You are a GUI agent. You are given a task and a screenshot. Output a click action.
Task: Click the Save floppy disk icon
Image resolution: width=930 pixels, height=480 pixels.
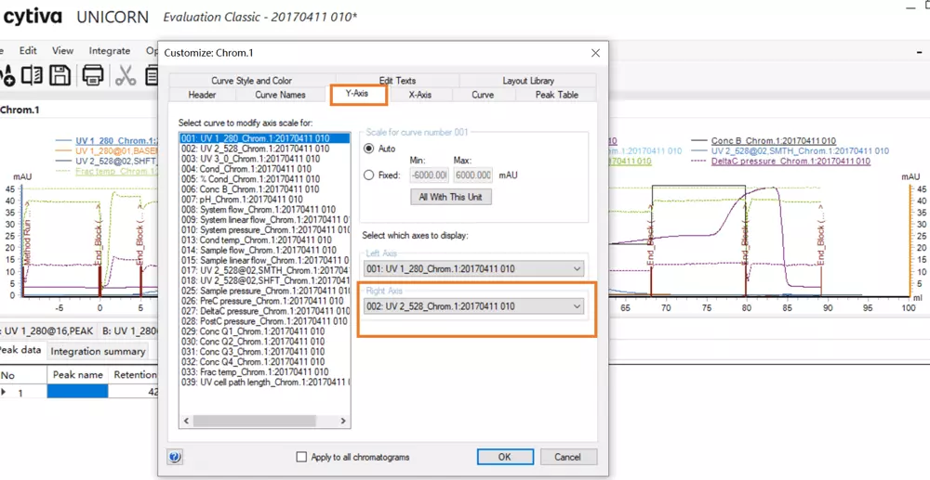pos(60,75)
